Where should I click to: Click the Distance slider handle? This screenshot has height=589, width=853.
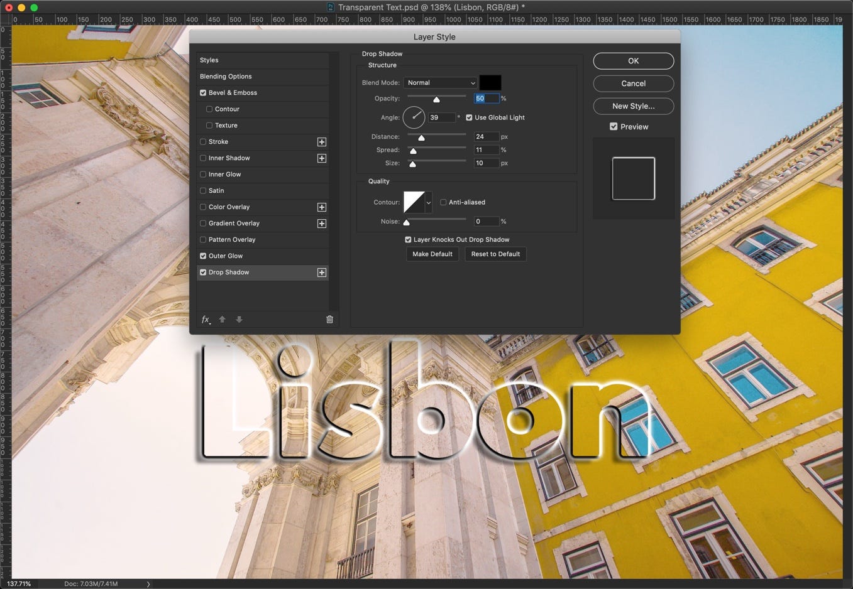[421, 138]
